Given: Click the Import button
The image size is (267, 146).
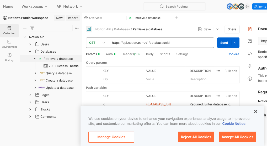Looking at the screenshot, I should point(73,18).
